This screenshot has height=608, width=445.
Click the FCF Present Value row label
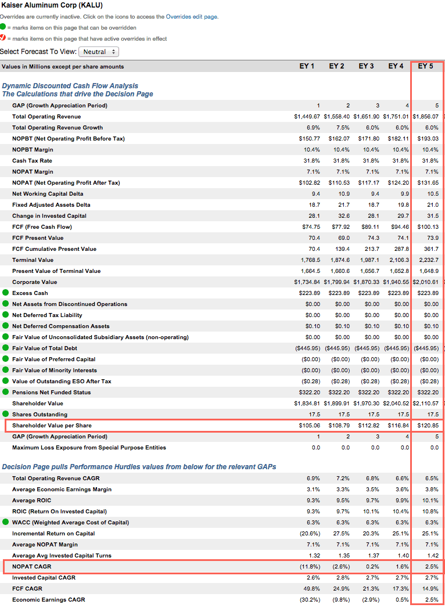pos(38,238)
